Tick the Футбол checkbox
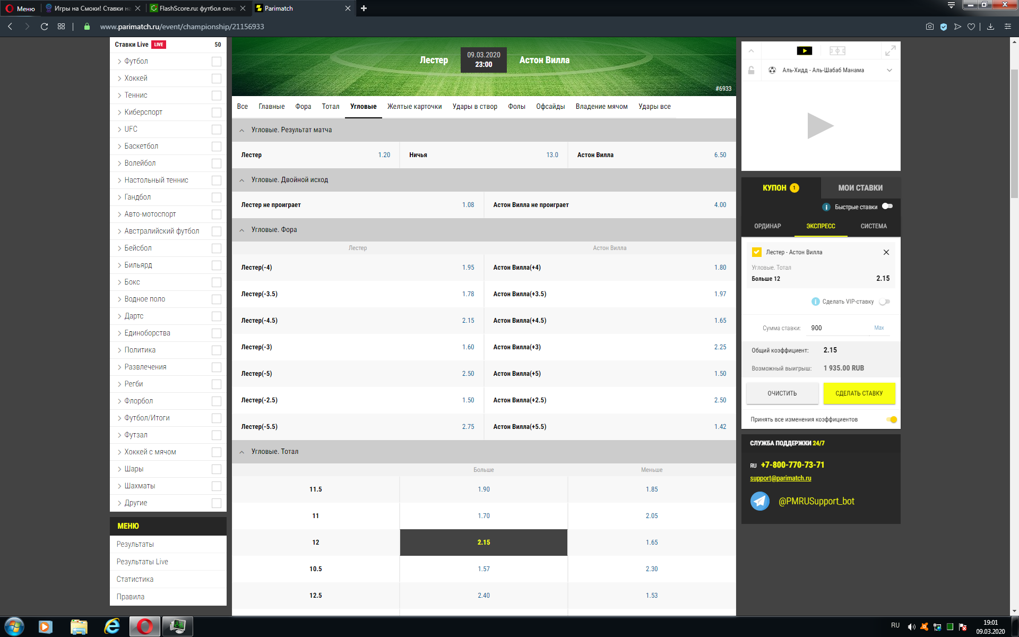Viewport: 1019px width, 637px height. pos(216,62)
